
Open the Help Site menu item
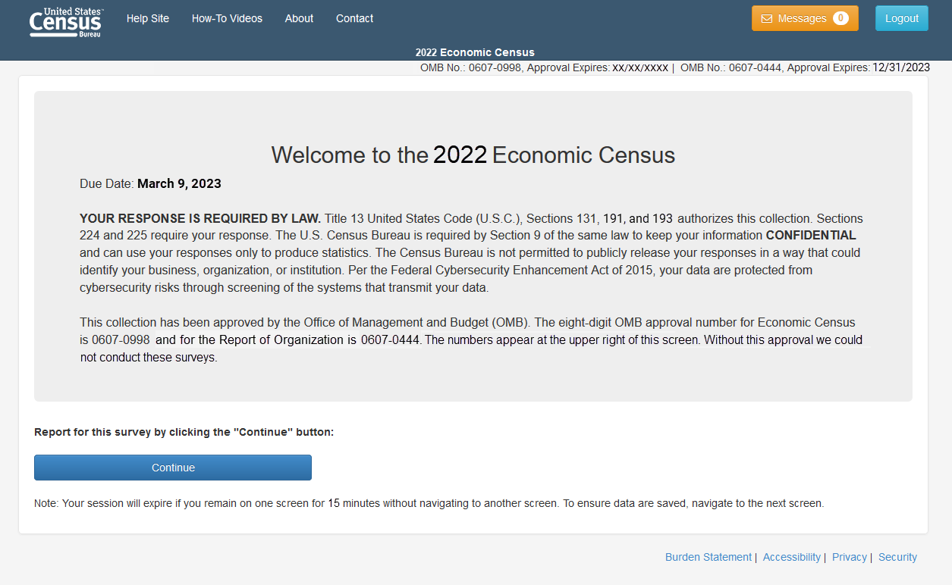(x=148, y=19)
